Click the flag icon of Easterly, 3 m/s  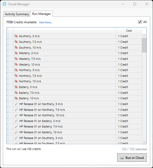16,87
